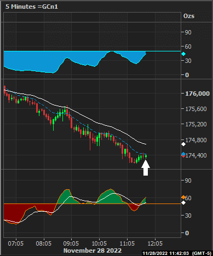Image resolution: width=213 pixels, height=256 pixels.
Task: Click the 175,200 price axis label
Action: [196, 124]
